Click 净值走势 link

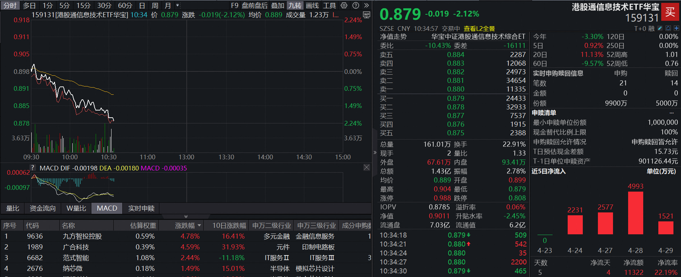click(394, 37)
